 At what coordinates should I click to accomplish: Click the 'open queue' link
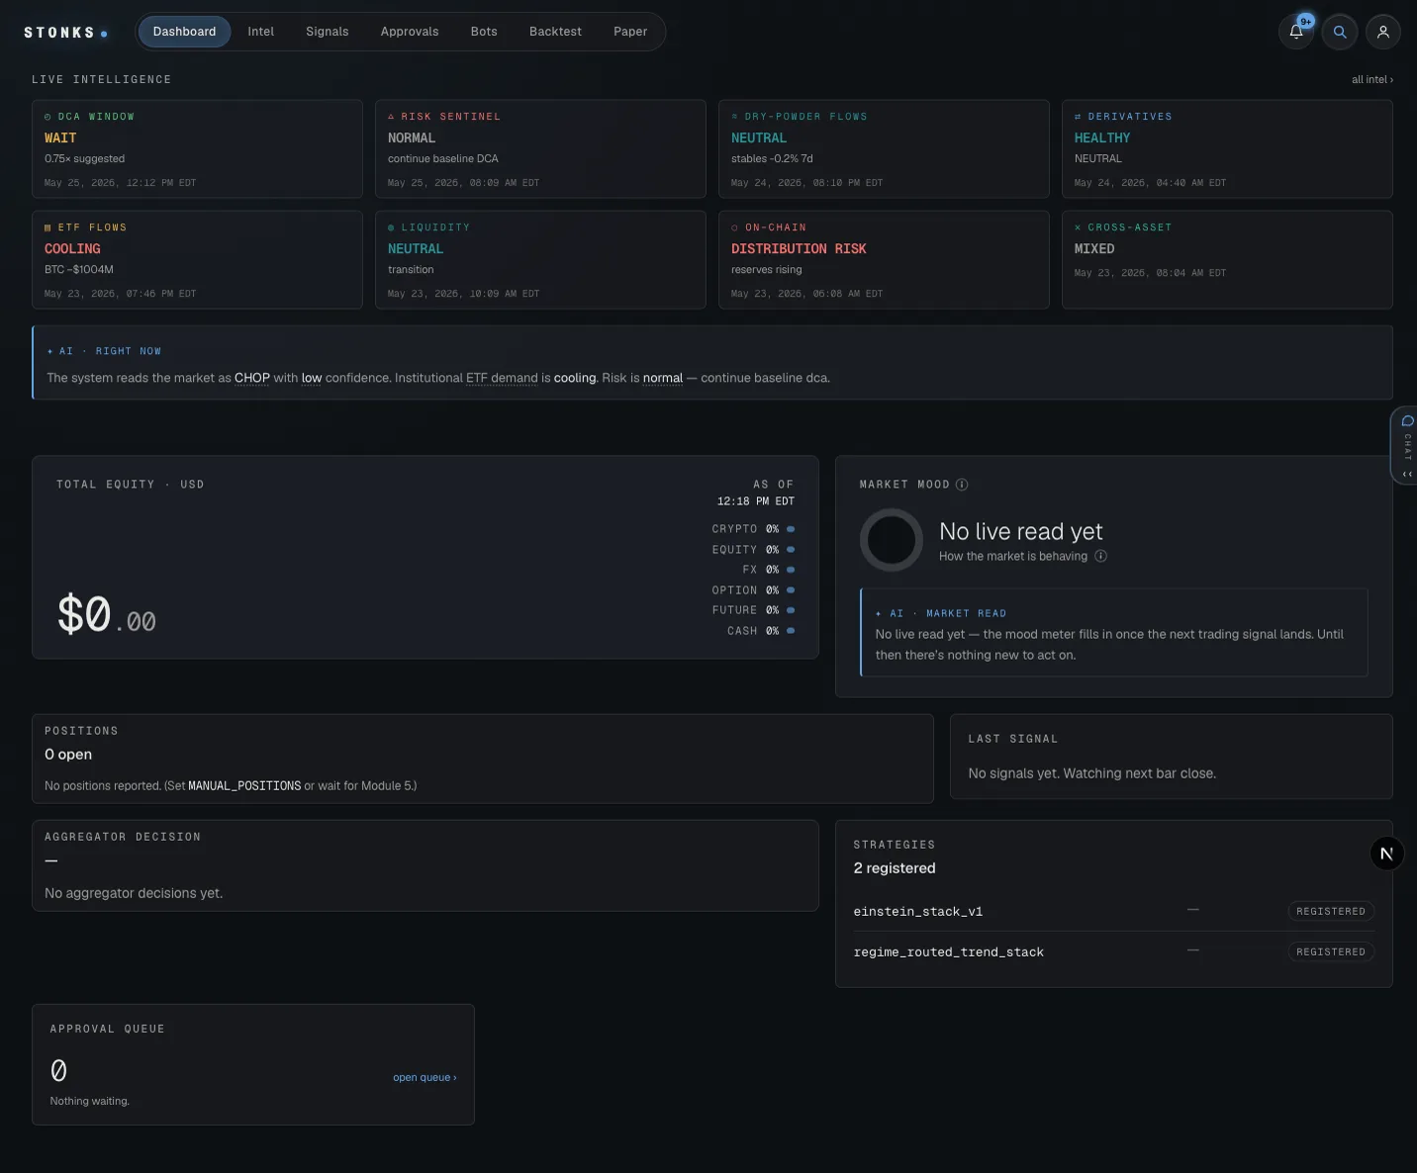pyautogui.click(x=425, y=1077)
